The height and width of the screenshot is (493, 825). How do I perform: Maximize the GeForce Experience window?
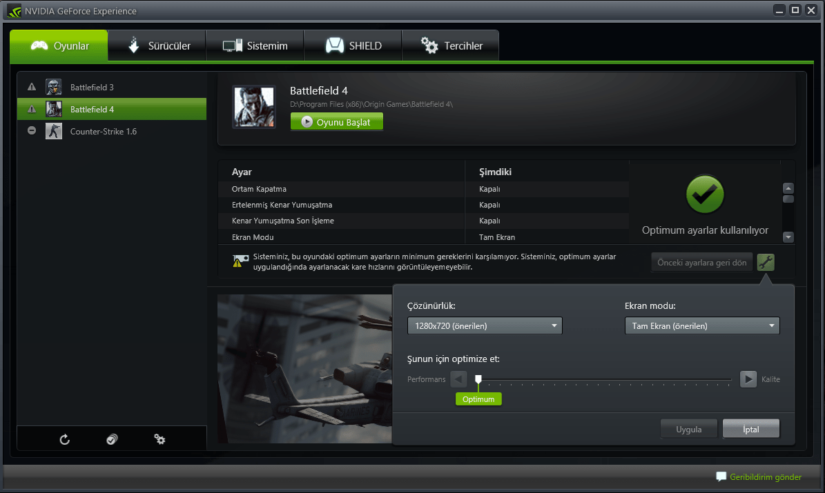[795, 10]
